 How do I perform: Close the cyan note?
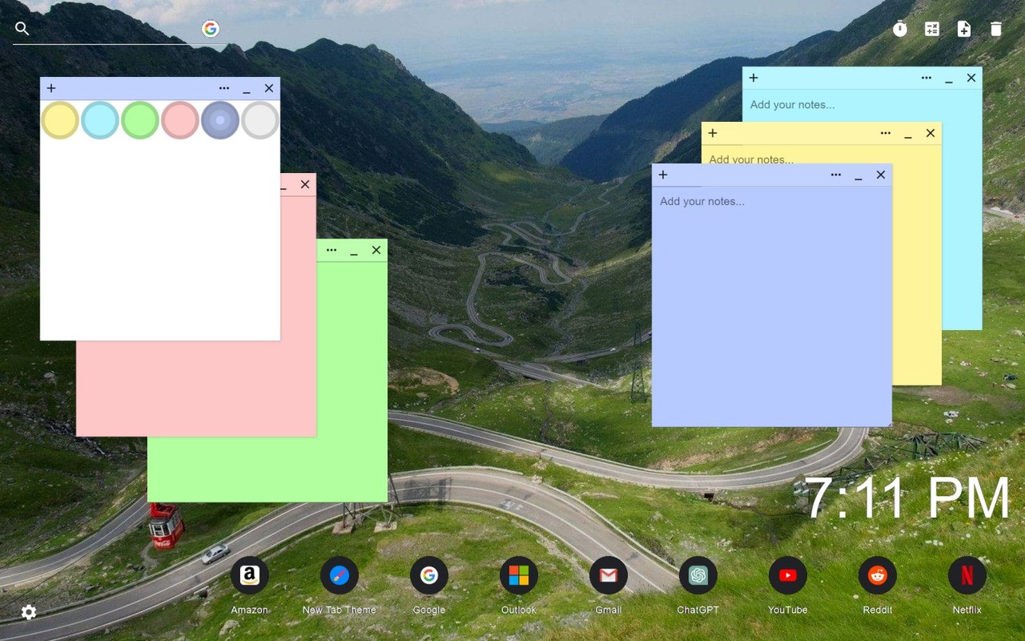971,78
